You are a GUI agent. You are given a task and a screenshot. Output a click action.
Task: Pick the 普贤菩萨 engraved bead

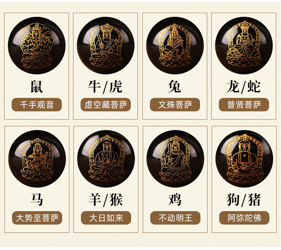coord(244,45)
